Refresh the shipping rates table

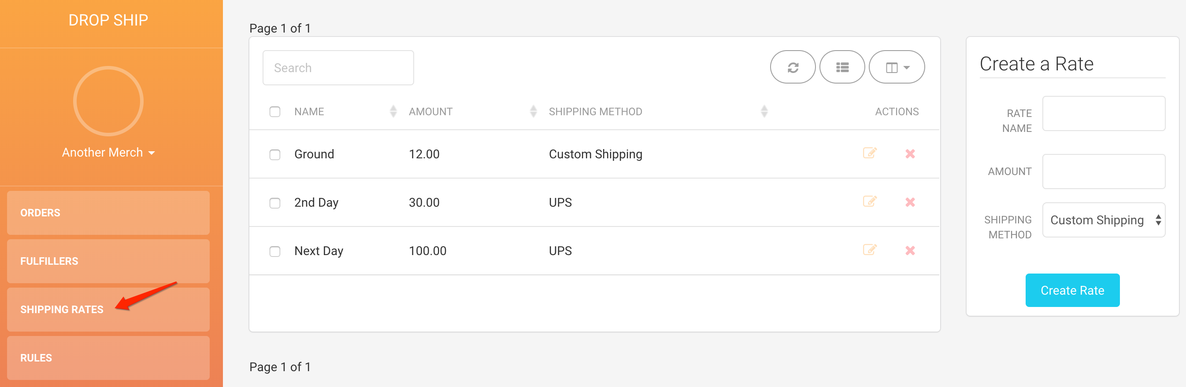(x=792, y=67)
